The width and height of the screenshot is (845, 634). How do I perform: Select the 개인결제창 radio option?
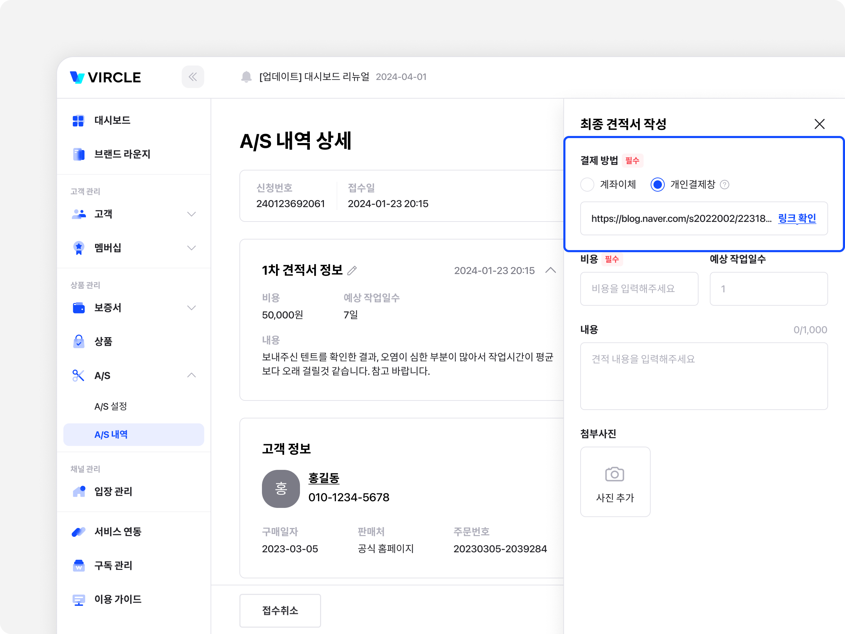click(657, 185)
